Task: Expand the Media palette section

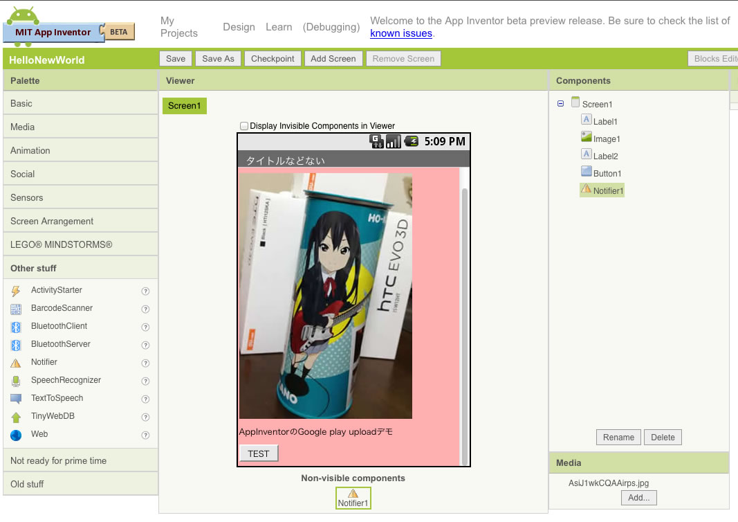Action: (x=80, y=127)
